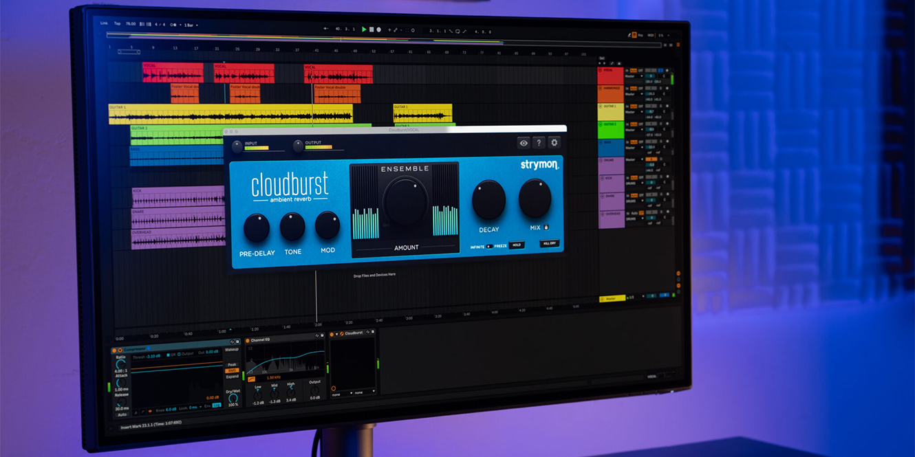
Task: Select Expand mode in Compressor
Action: [232, 377]
